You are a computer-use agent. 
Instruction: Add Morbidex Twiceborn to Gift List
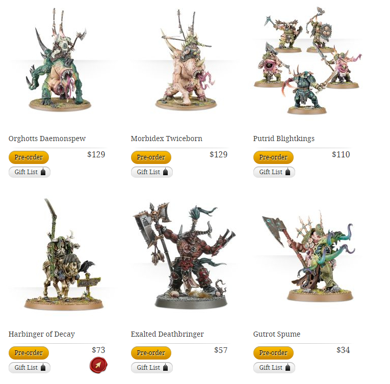(x=152, y=172)
